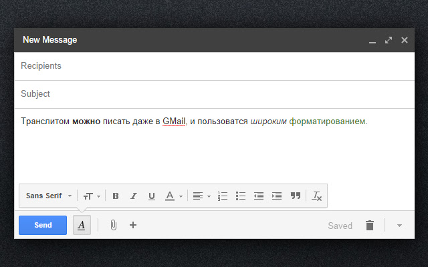Viewport: 428px width, 267px height.
Task: Toggle bold formatting
Action: pyautogui.click(x=116, y=196)
